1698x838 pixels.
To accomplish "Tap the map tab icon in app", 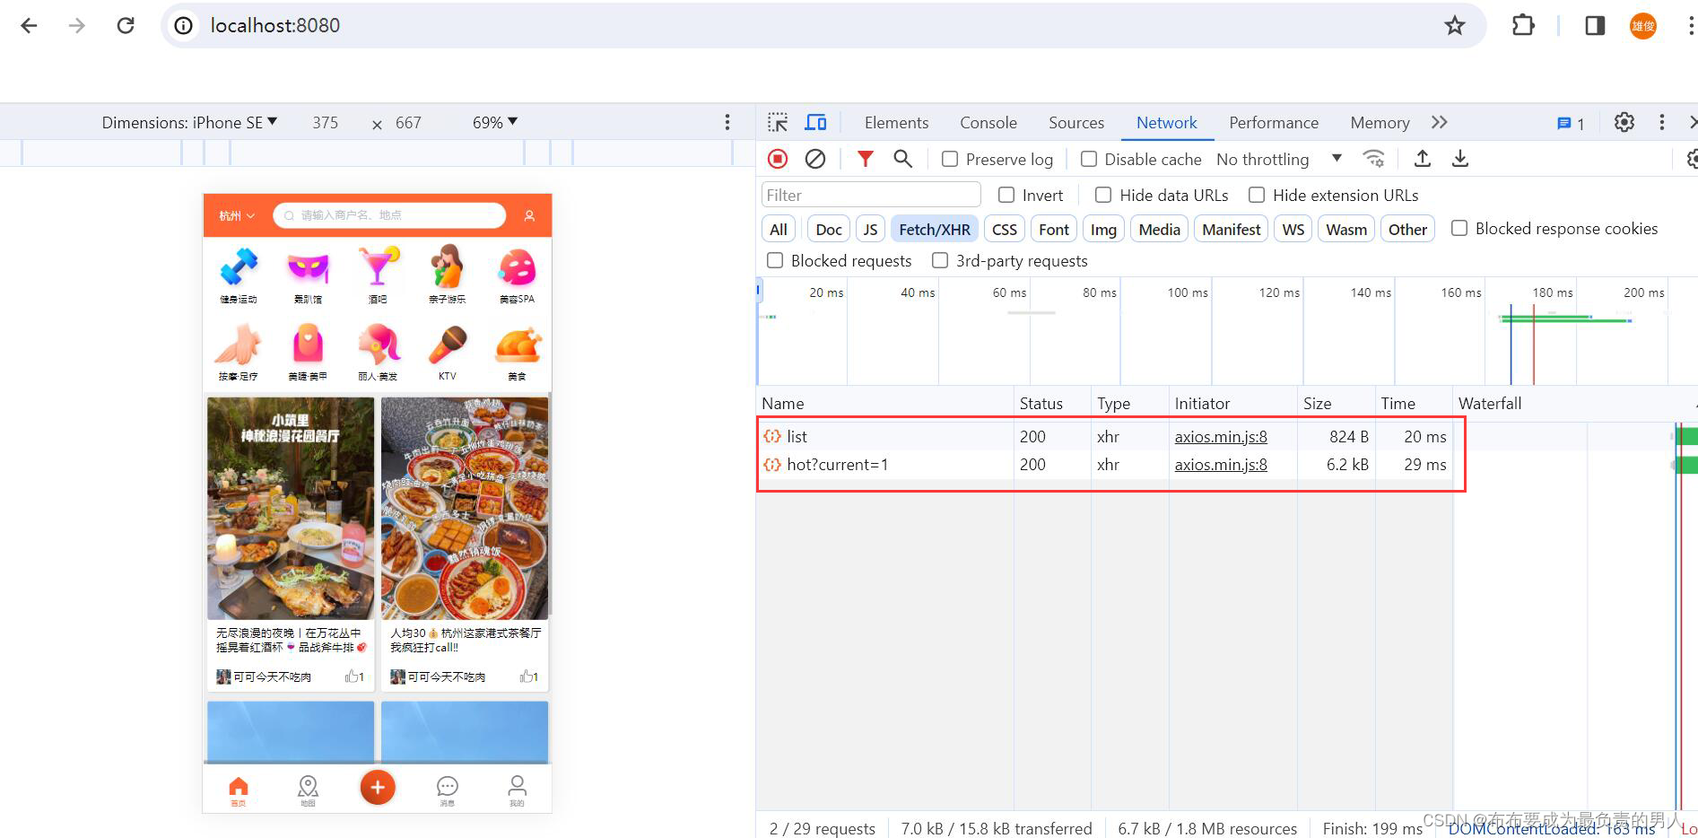I will coord(308,790).
